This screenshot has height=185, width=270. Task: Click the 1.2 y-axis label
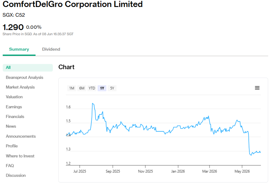[68, 163]
